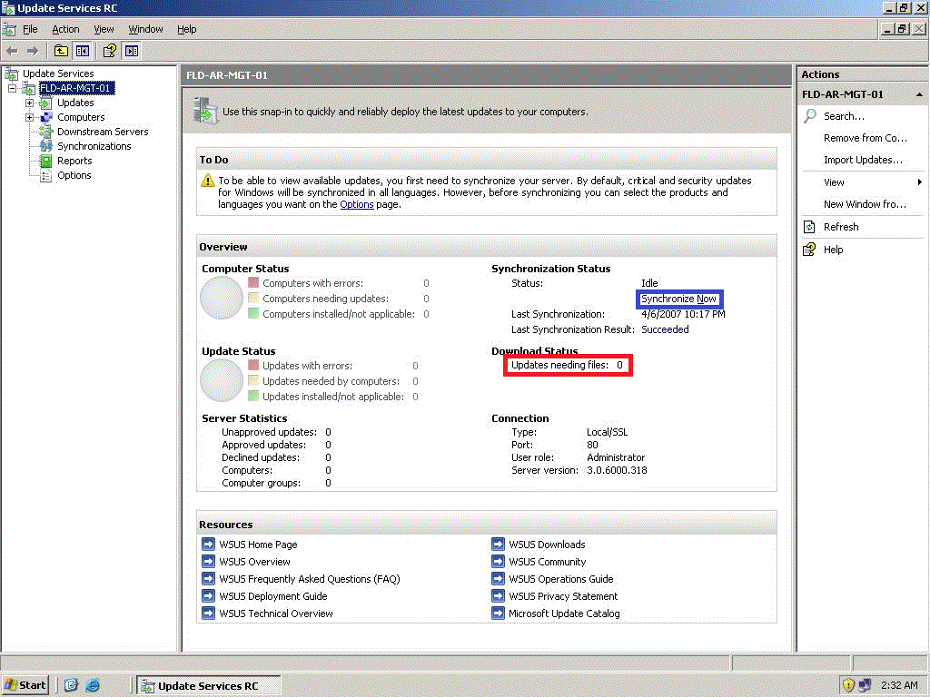
Task: Open WSUS Technical Overview link
Action: (276, 614)
